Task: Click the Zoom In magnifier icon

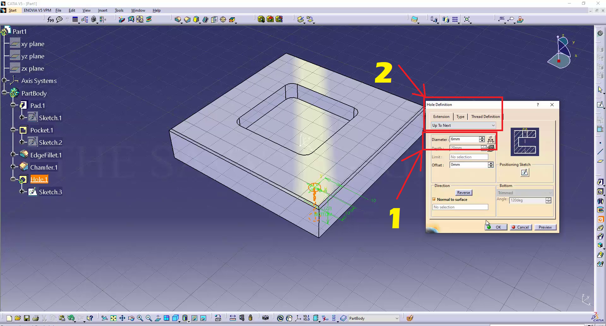Action: pyautogui.click(x=140, y=318)
